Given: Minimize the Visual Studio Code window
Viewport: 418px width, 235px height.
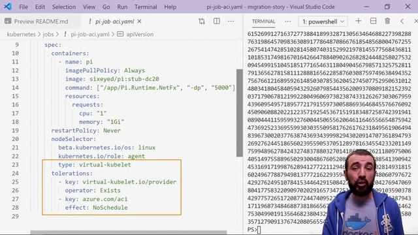Looking at the screenshot, I should [x=366, y=7].
